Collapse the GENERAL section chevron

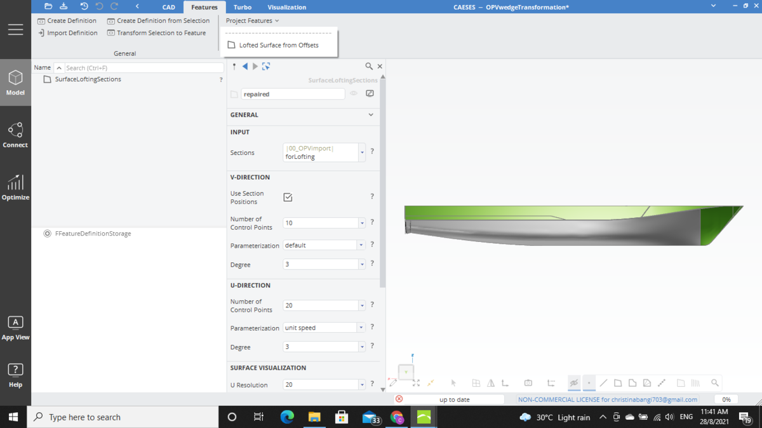tap(371, 115)
